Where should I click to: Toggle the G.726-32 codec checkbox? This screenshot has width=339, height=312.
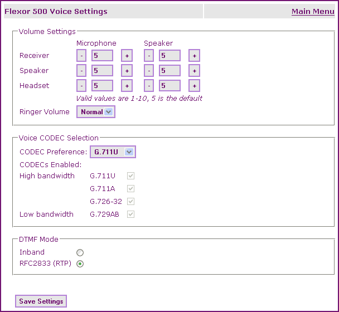(130, 201)
